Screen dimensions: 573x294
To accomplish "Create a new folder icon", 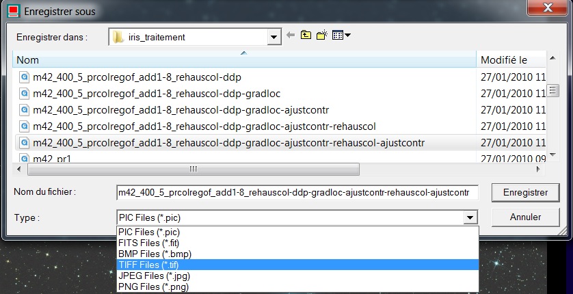I will pos(321,36).
